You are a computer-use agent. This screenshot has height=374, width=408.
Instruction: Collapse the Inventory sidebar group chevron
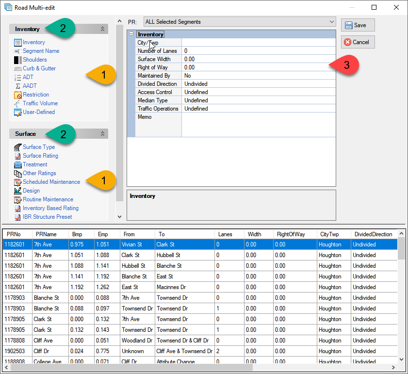pos(102,29)
